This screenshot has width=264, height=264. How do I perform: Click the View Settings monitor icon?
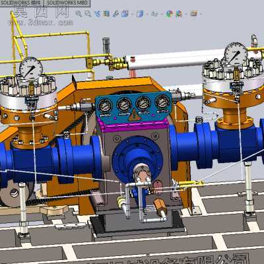(193, 14)
